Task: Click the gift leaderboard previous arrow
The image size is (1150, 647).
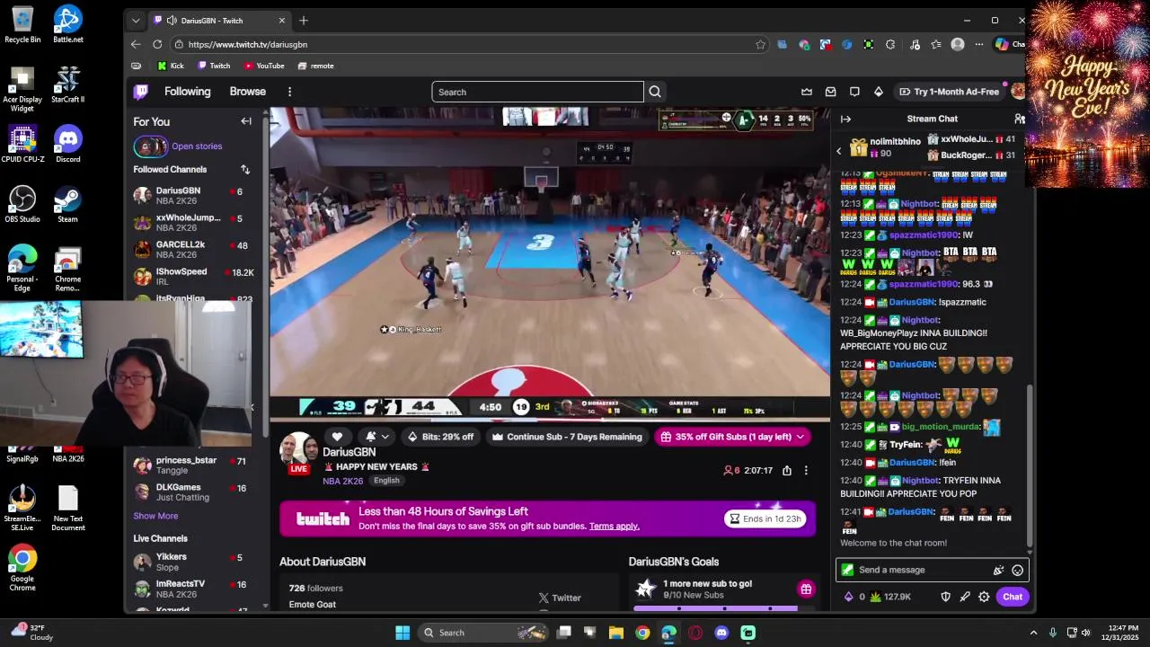Action: click(x=839, y=151)
